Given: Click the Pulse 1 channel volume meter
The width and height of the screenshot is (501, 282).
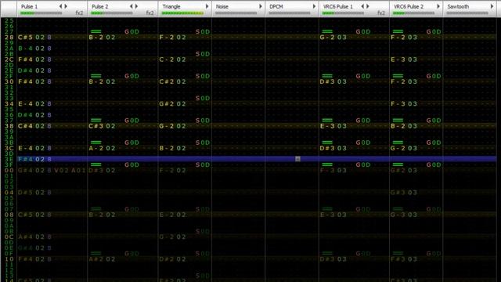Looking at the screenshot, I should pos(41,13).
